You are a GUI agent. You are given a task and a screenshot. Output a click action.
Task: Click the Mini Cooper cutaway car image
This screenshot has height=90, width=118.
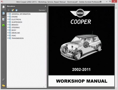pyautogui.click(x=81, y=45)
